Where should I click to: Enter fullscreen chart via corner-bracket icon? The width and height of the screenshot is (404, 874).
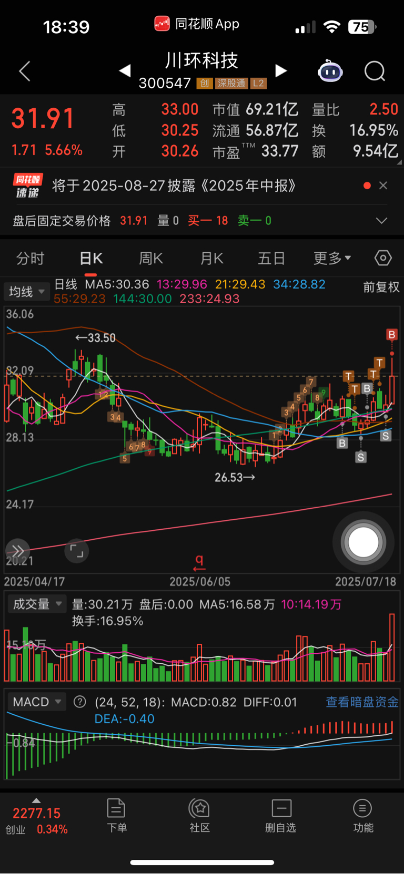(x=77, y=551)
